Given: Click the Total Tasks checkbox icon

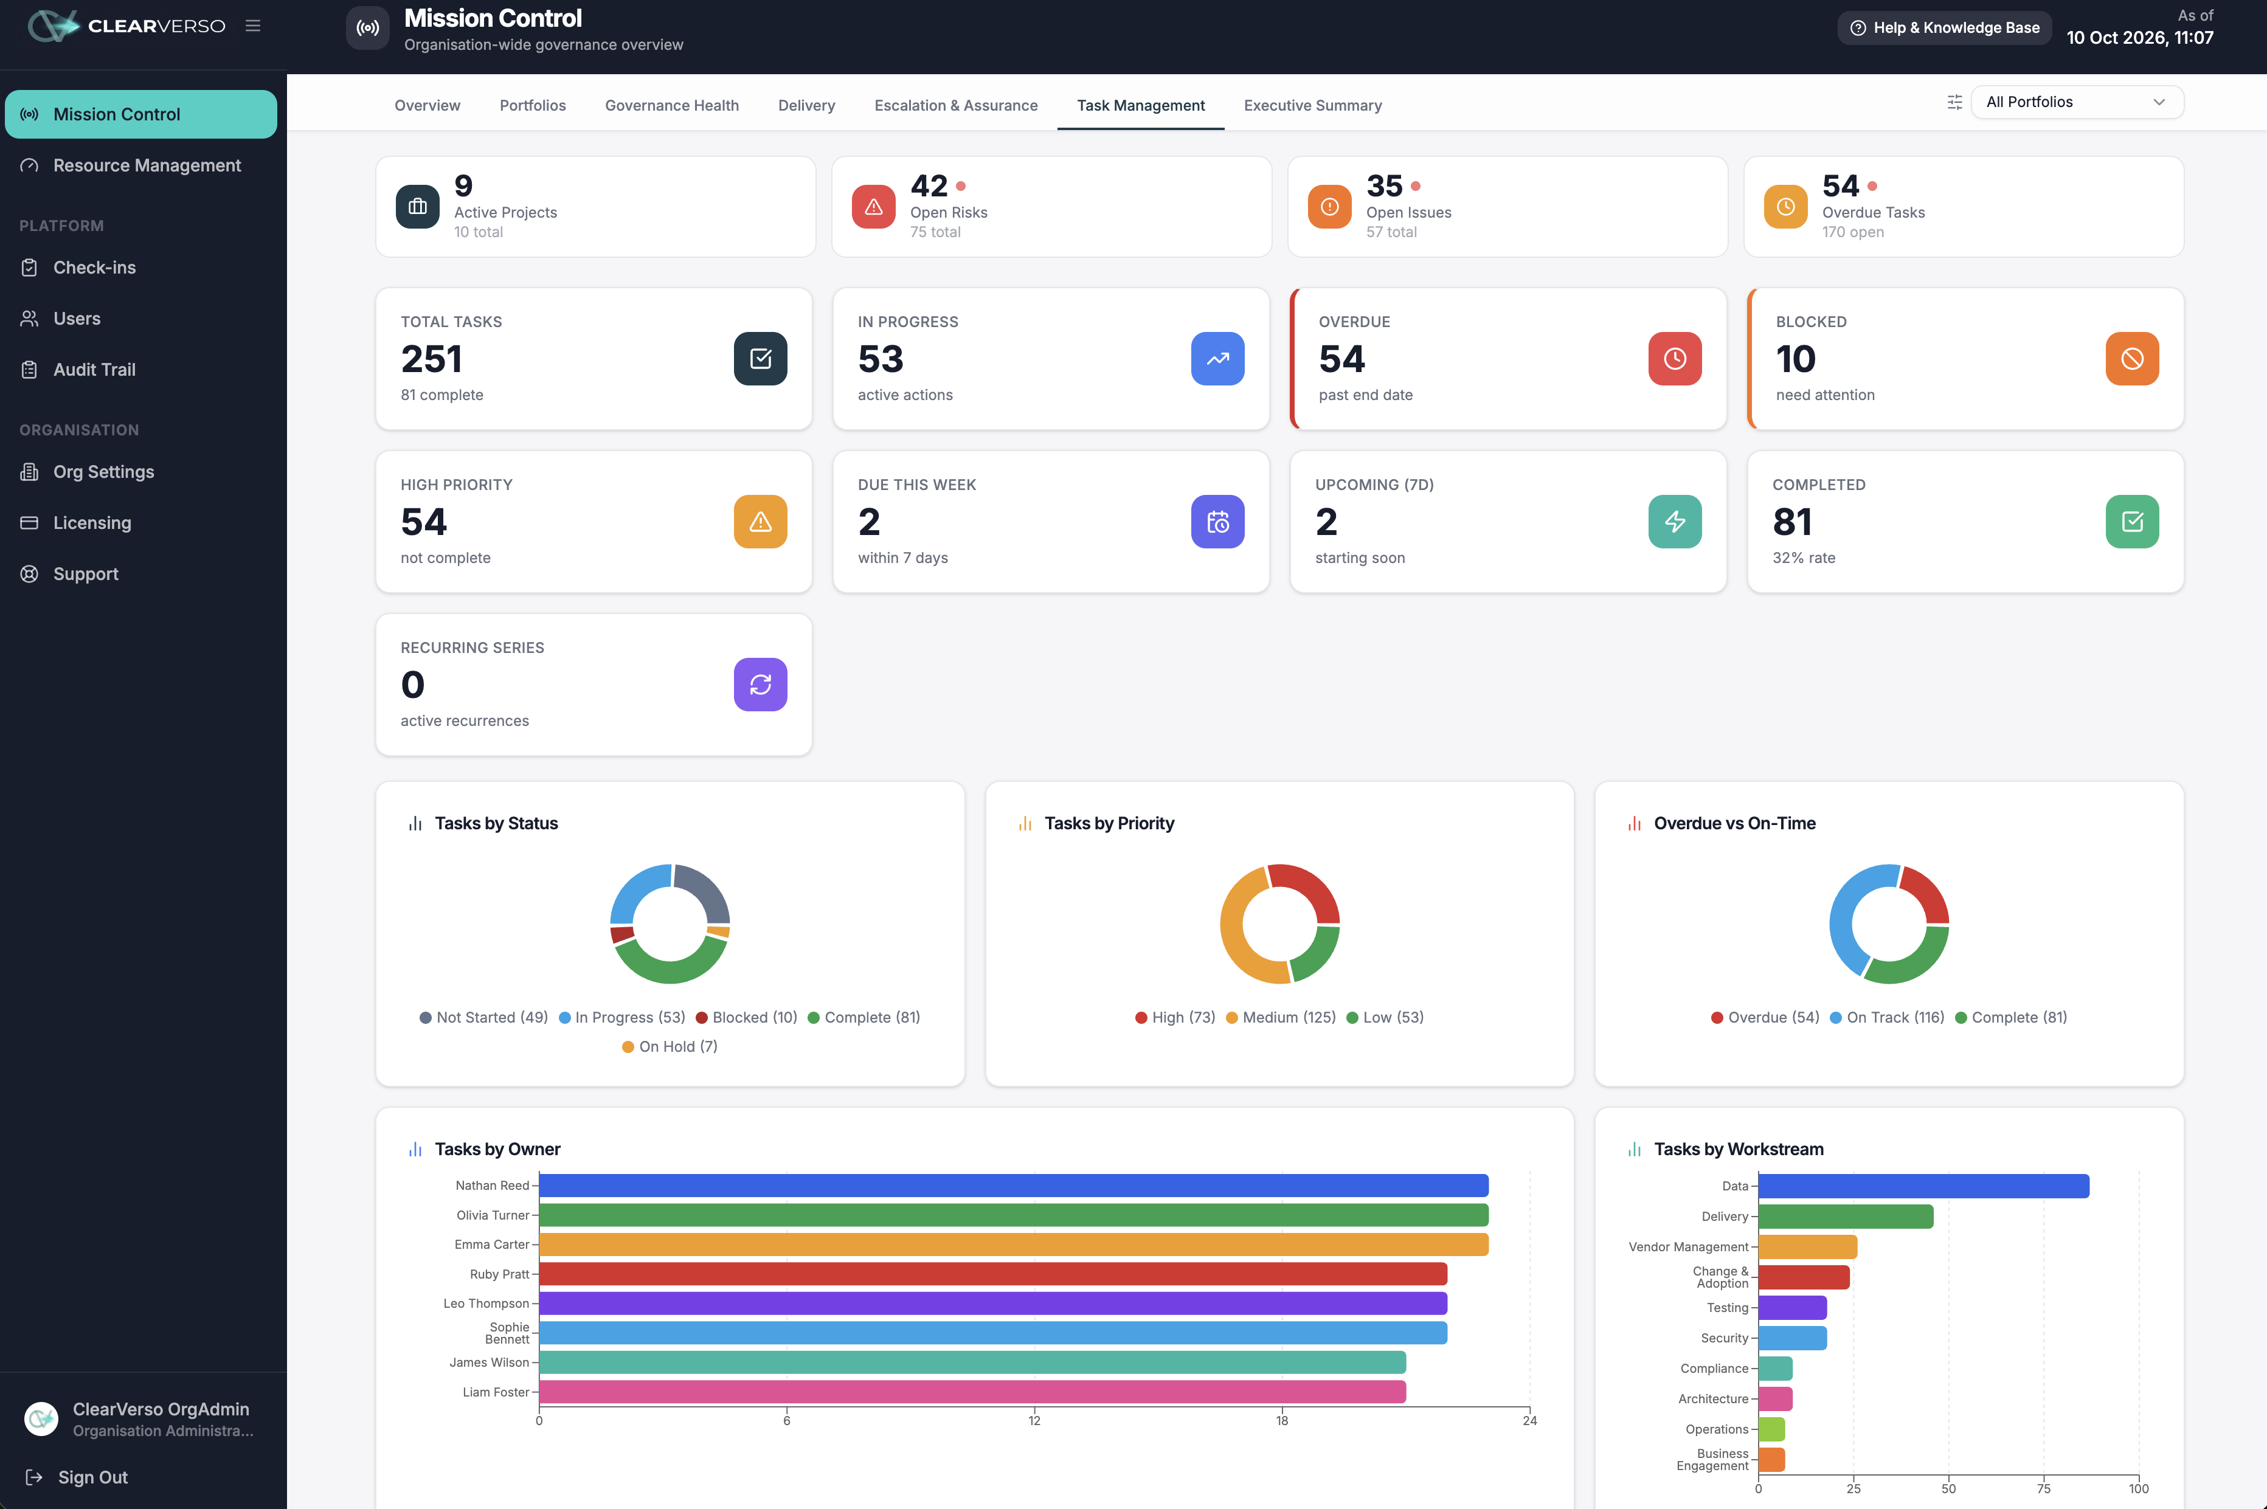Looking at the screenshot, I should click(761, 359).
